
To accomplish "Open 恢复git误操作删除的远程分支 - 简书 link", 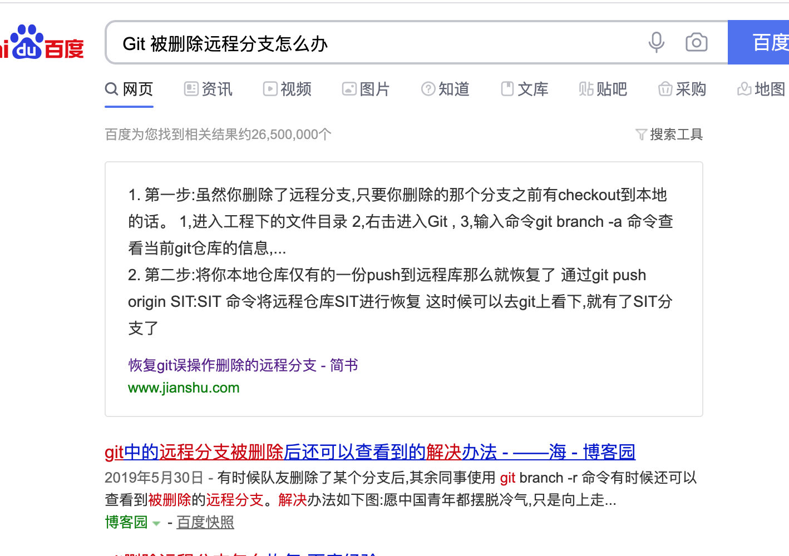I will (x=243, y=365).
